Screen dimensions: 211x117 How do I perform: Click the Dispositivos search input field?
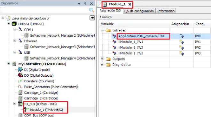44,10
